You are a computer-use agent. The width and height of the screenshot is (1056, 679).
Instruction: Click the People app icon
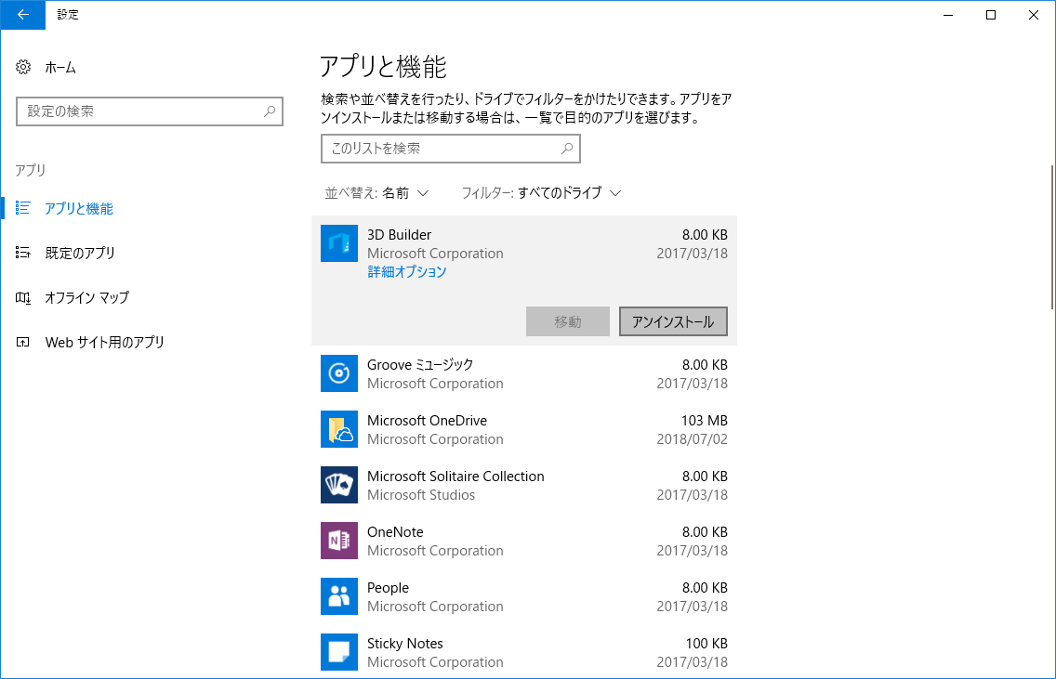click(338, 596)
